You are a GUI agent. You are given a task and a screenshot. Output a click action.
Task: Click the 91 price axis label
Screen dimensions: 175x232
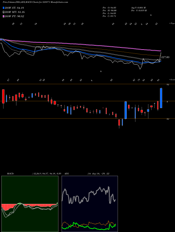(x=168, y=85)
